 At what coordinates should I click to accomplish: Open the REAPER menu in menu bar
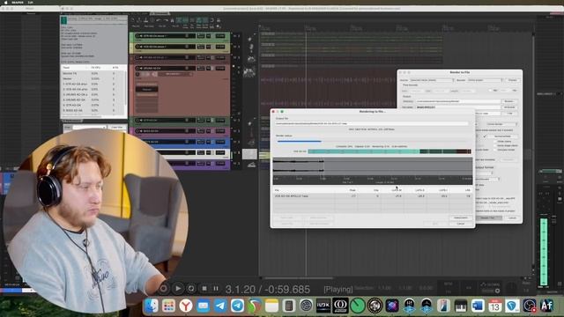pyautogui.click(x=18, y=2)
